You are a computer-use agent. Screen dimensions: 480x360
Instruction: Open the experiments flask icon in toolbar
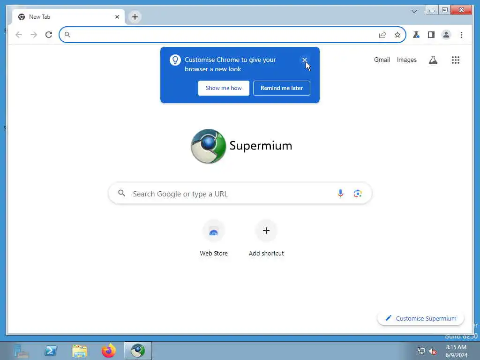click(416, 35)
